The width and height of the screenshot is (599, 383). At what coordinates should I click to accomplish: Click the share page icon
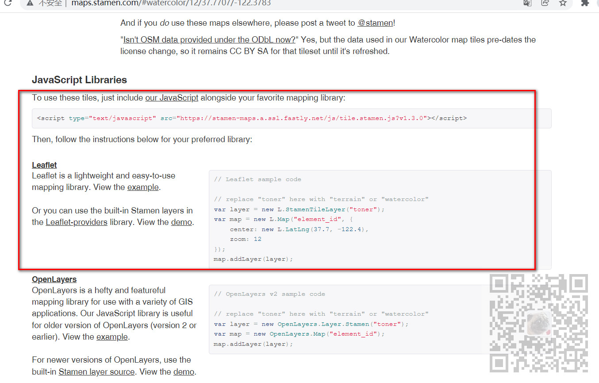[x=545, y=3]
